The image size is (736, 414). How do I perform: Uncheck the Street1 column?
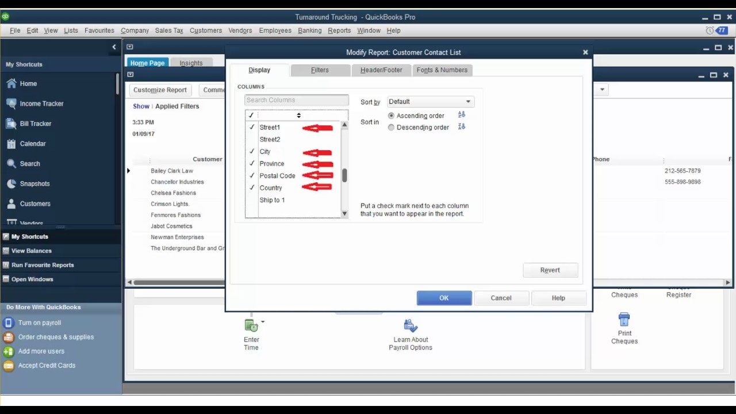click(252, 127)
